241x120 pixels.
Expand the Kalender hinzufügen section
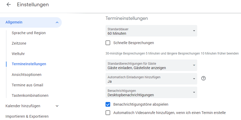tap(57, 106)
